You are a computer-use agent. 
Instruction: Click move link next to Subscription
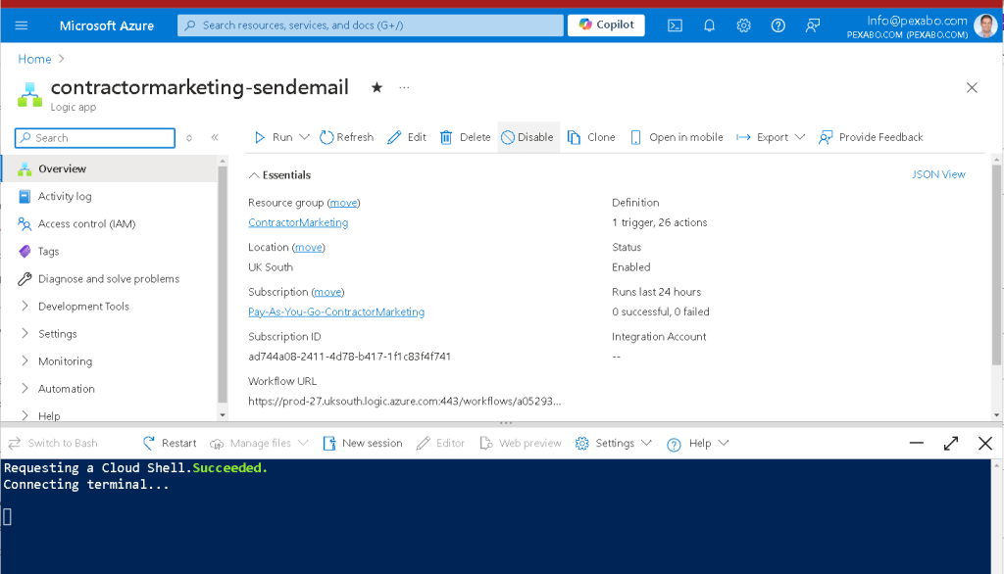(327, 292)
